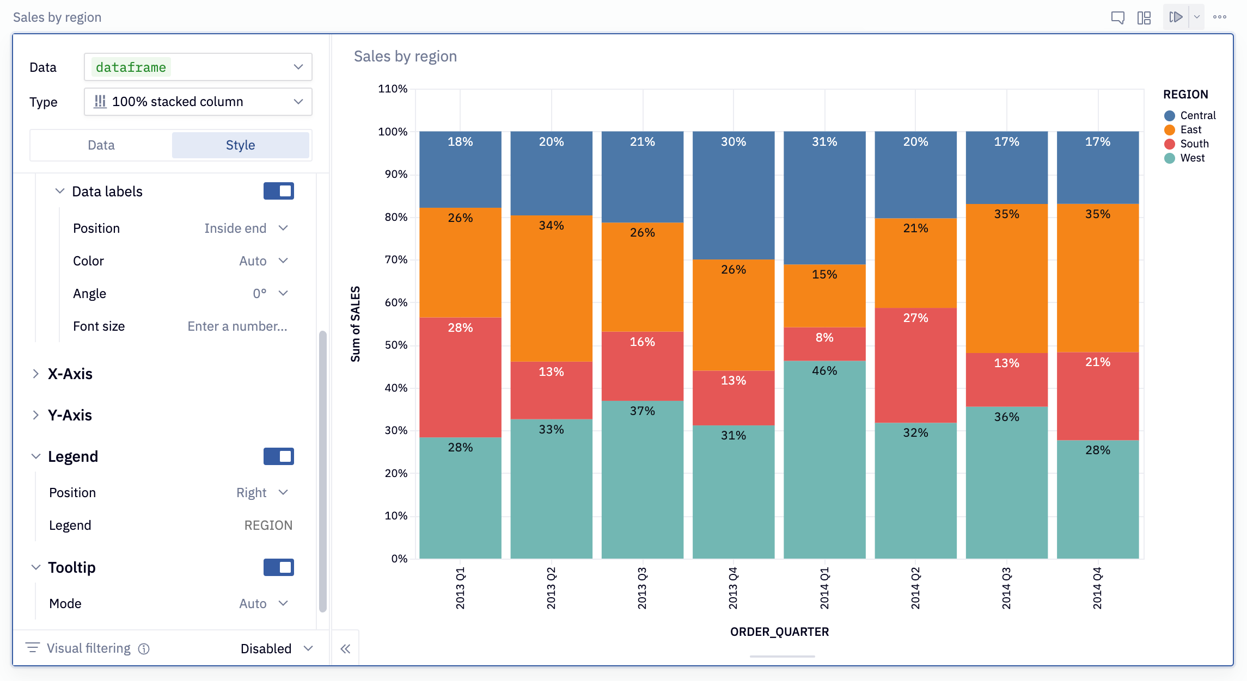
Task: Click the layout view icon at top right
Action: pyautogui.click(x=1144, y=17)
